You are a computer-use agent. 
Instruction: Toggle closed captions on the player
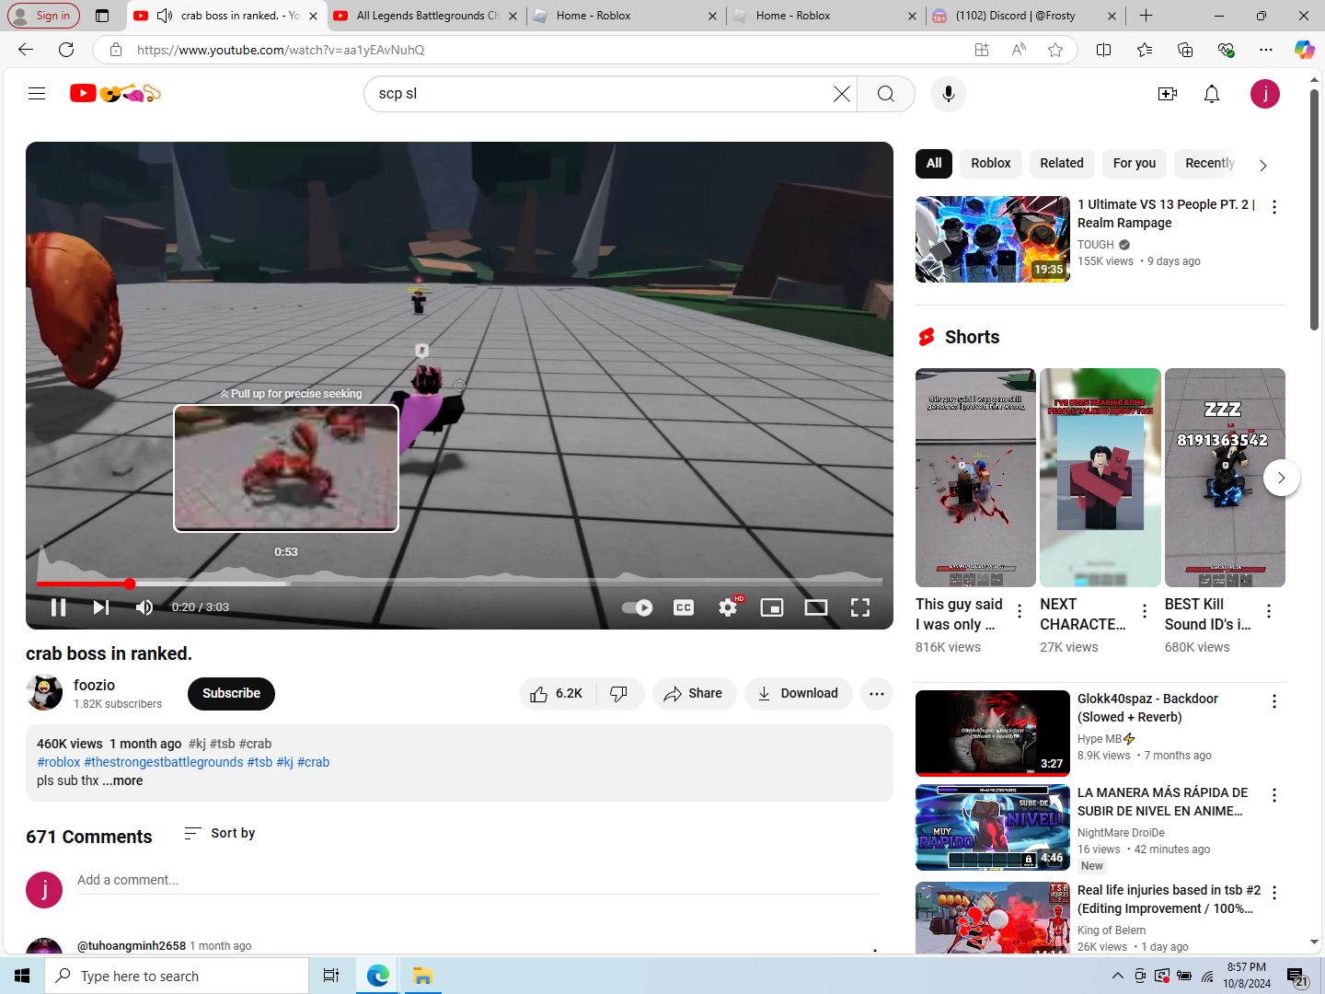coord(684,607)
